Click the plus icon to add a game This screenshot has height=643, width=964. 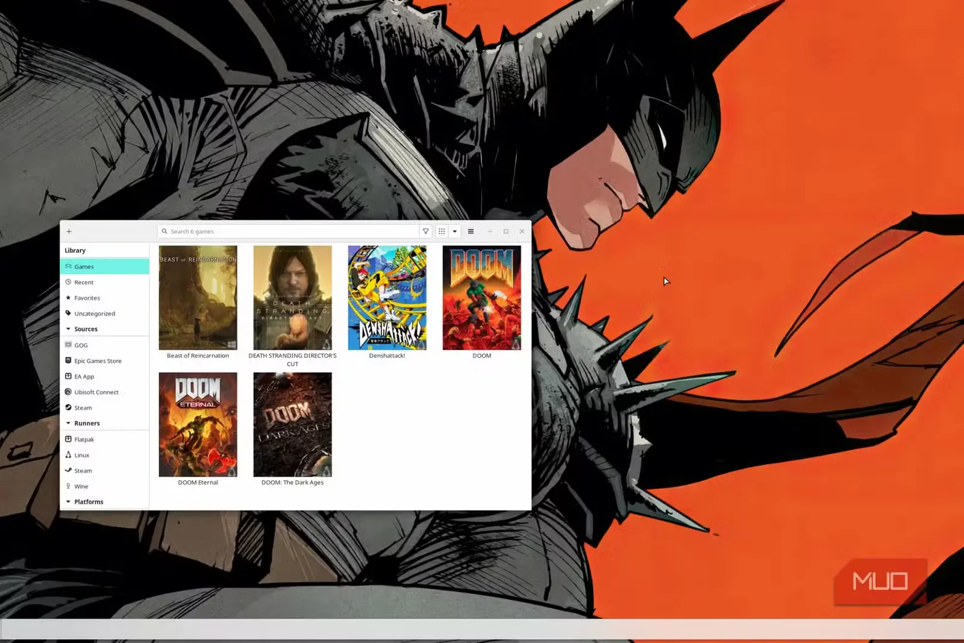(69, 231)
